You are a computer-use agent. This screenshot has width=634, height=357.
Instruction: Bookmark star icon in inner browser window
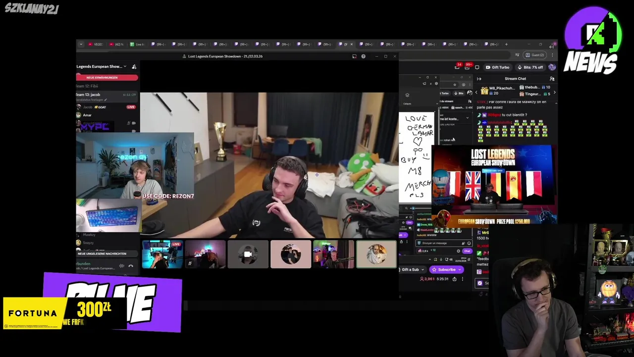455,85
